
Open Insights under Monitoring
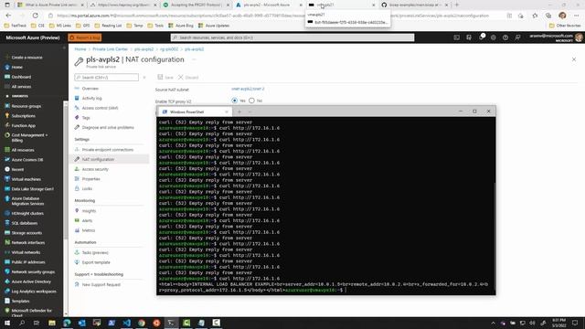coord(89,211)
